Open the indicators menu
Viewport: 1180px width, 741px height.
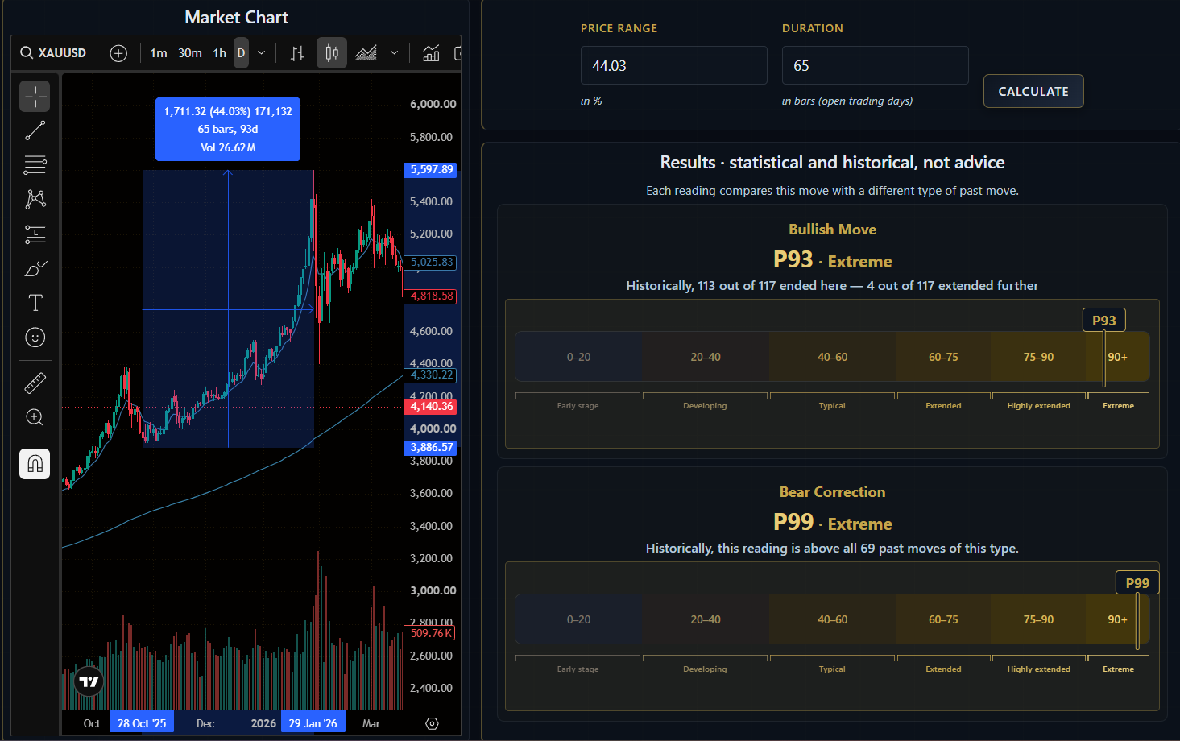point(431,53)
